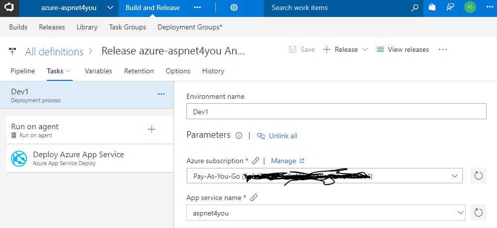Screen dimensions: 497x228
Task: Click the Azure App Service task icon
Action: pyautogui.click(x=19, y=159)
